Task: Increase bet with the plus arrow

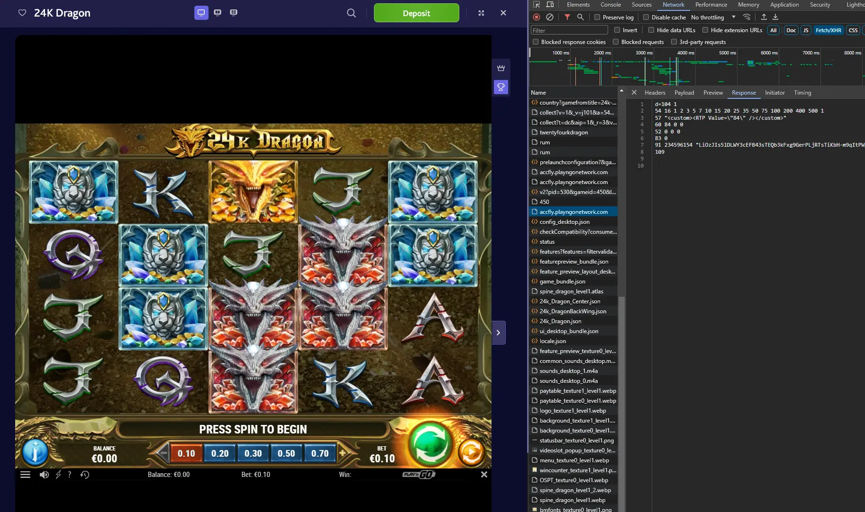Action: (343, 453)
